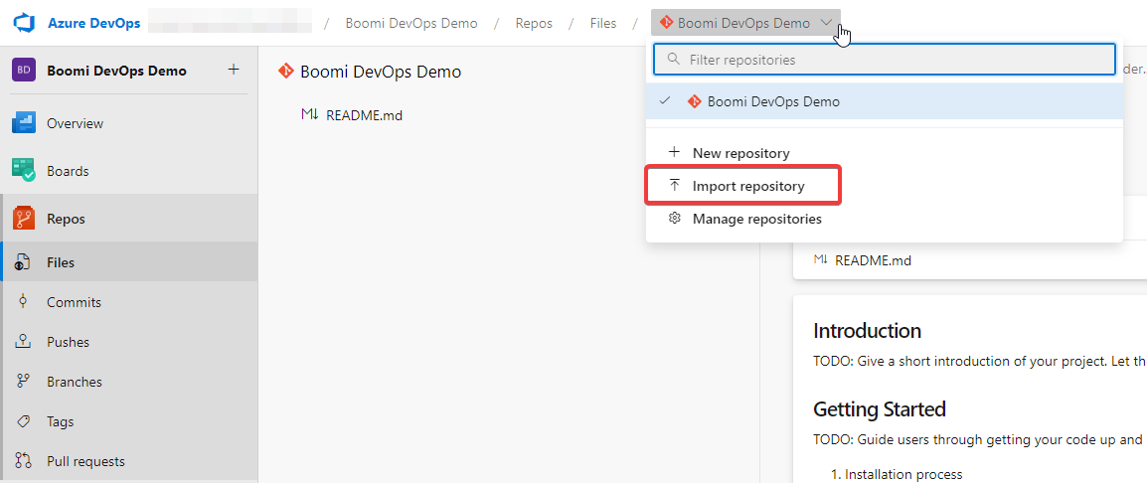Click the Pushes icon in sidebar
This screenshot has width=1147, height=483.
(24, 341)
